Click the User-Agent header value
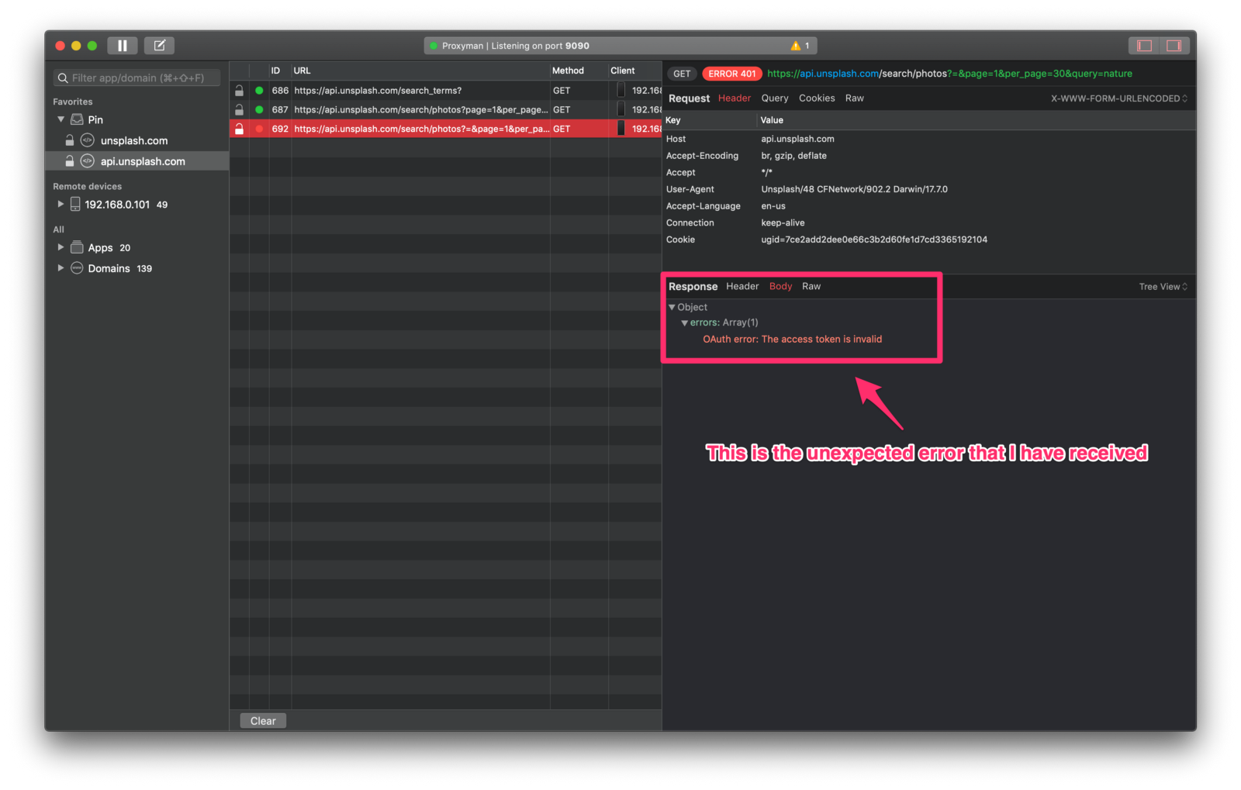 (x=854, y=189)
